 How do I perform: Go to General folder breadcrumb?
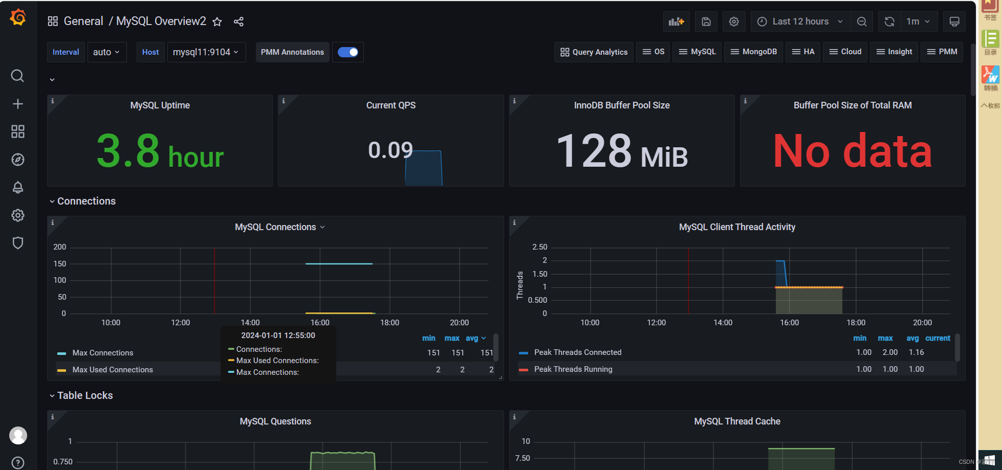click(83, 21)
